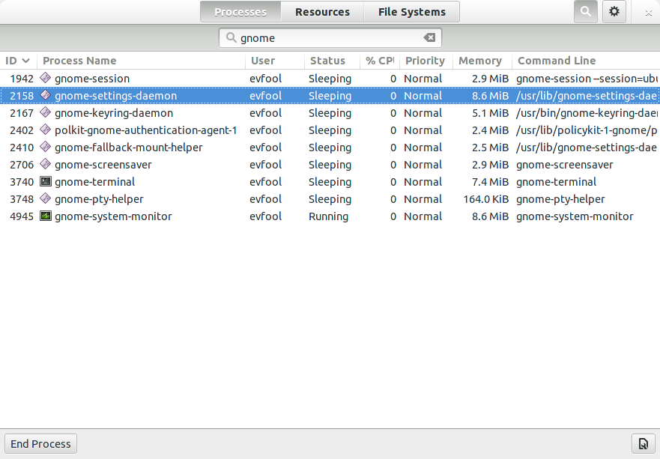Click process ID 2402

[22, 130]
